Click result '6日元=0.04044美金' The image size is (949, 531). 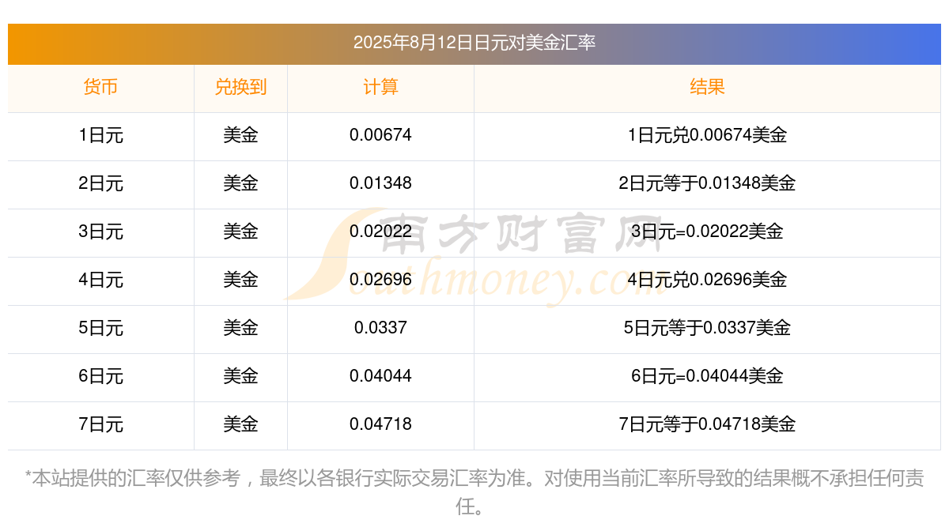click(707, 376)
